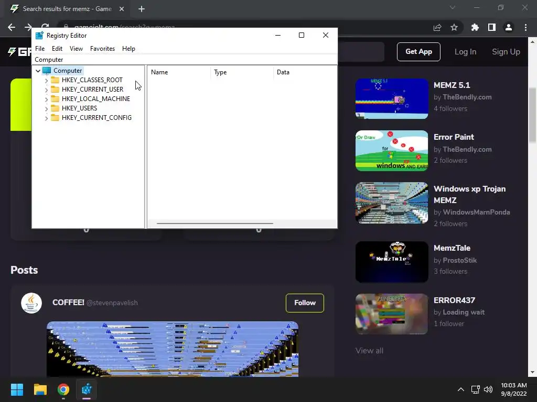Viewport: 537px width, 402px height.
Task: Click the Registry Editor taskbar icon
Action: click(87, 389)
